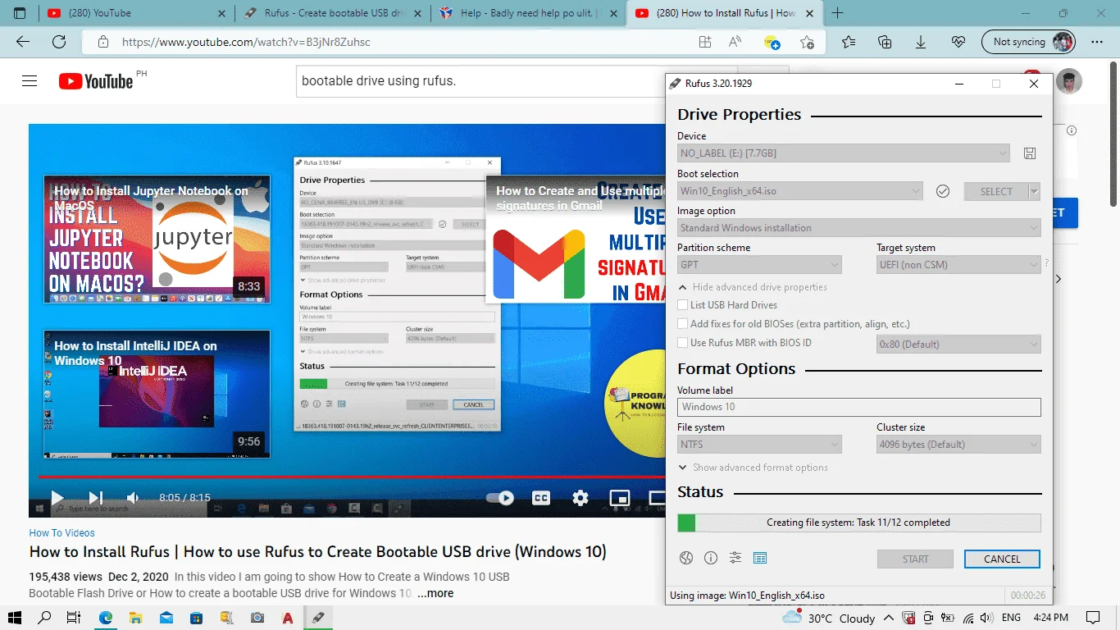Open How To Videos channel link
Viewport: 1120px width, 630px height.
coord(62,533)
